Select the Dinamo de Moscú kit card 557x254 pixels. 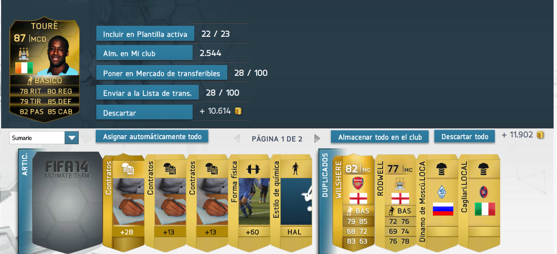(437, 202)
